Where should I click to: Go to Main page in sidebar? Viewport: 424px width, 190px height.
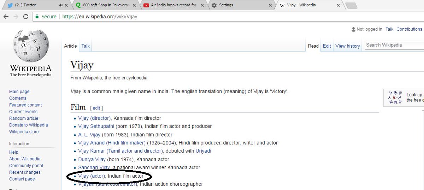19,91
